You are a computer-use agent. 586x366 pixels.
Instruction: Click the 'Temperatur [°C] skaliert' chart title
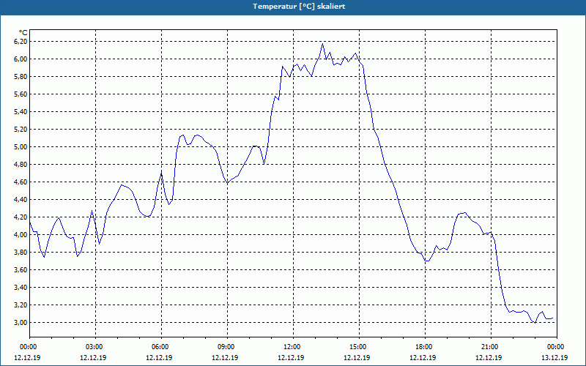(299, 7)
